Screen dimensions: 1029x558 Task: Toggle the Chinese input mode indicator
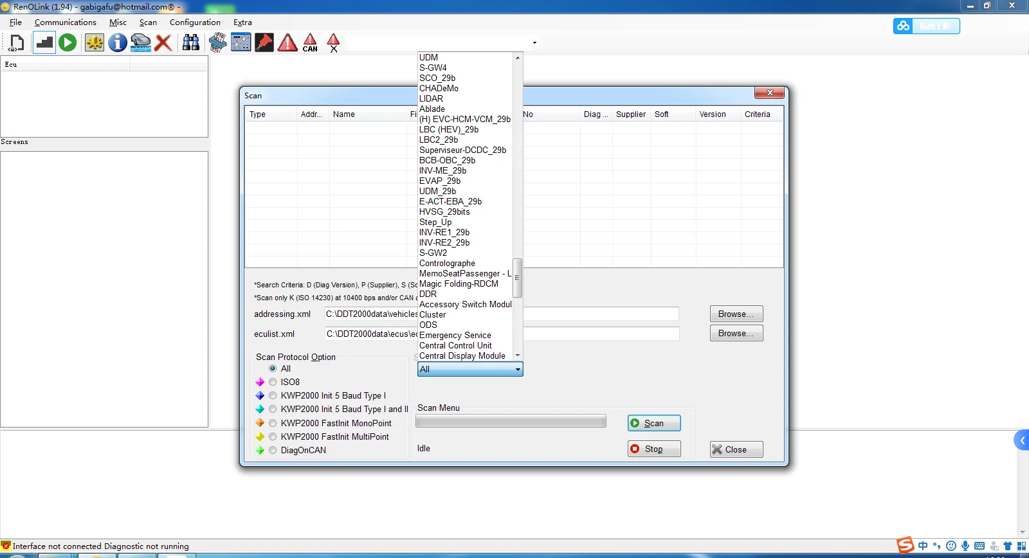pos(923,546)
